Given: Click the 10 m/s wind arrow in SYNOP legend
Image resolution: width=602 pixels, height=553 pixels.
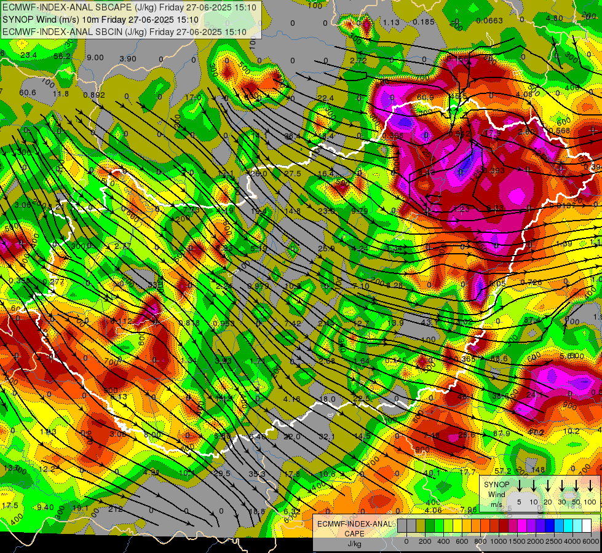Looking at the screenshot, I should [x=534, y=485].
